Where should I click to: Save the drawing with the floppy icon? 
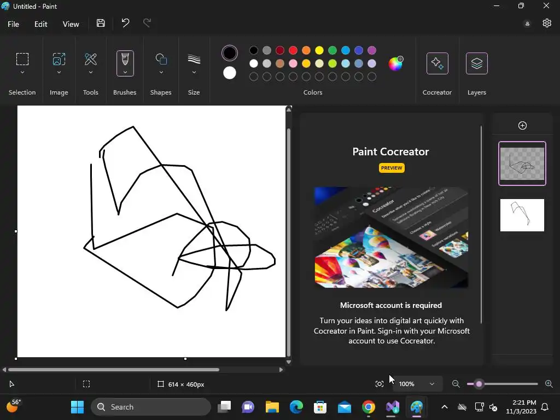coord(101,23)
